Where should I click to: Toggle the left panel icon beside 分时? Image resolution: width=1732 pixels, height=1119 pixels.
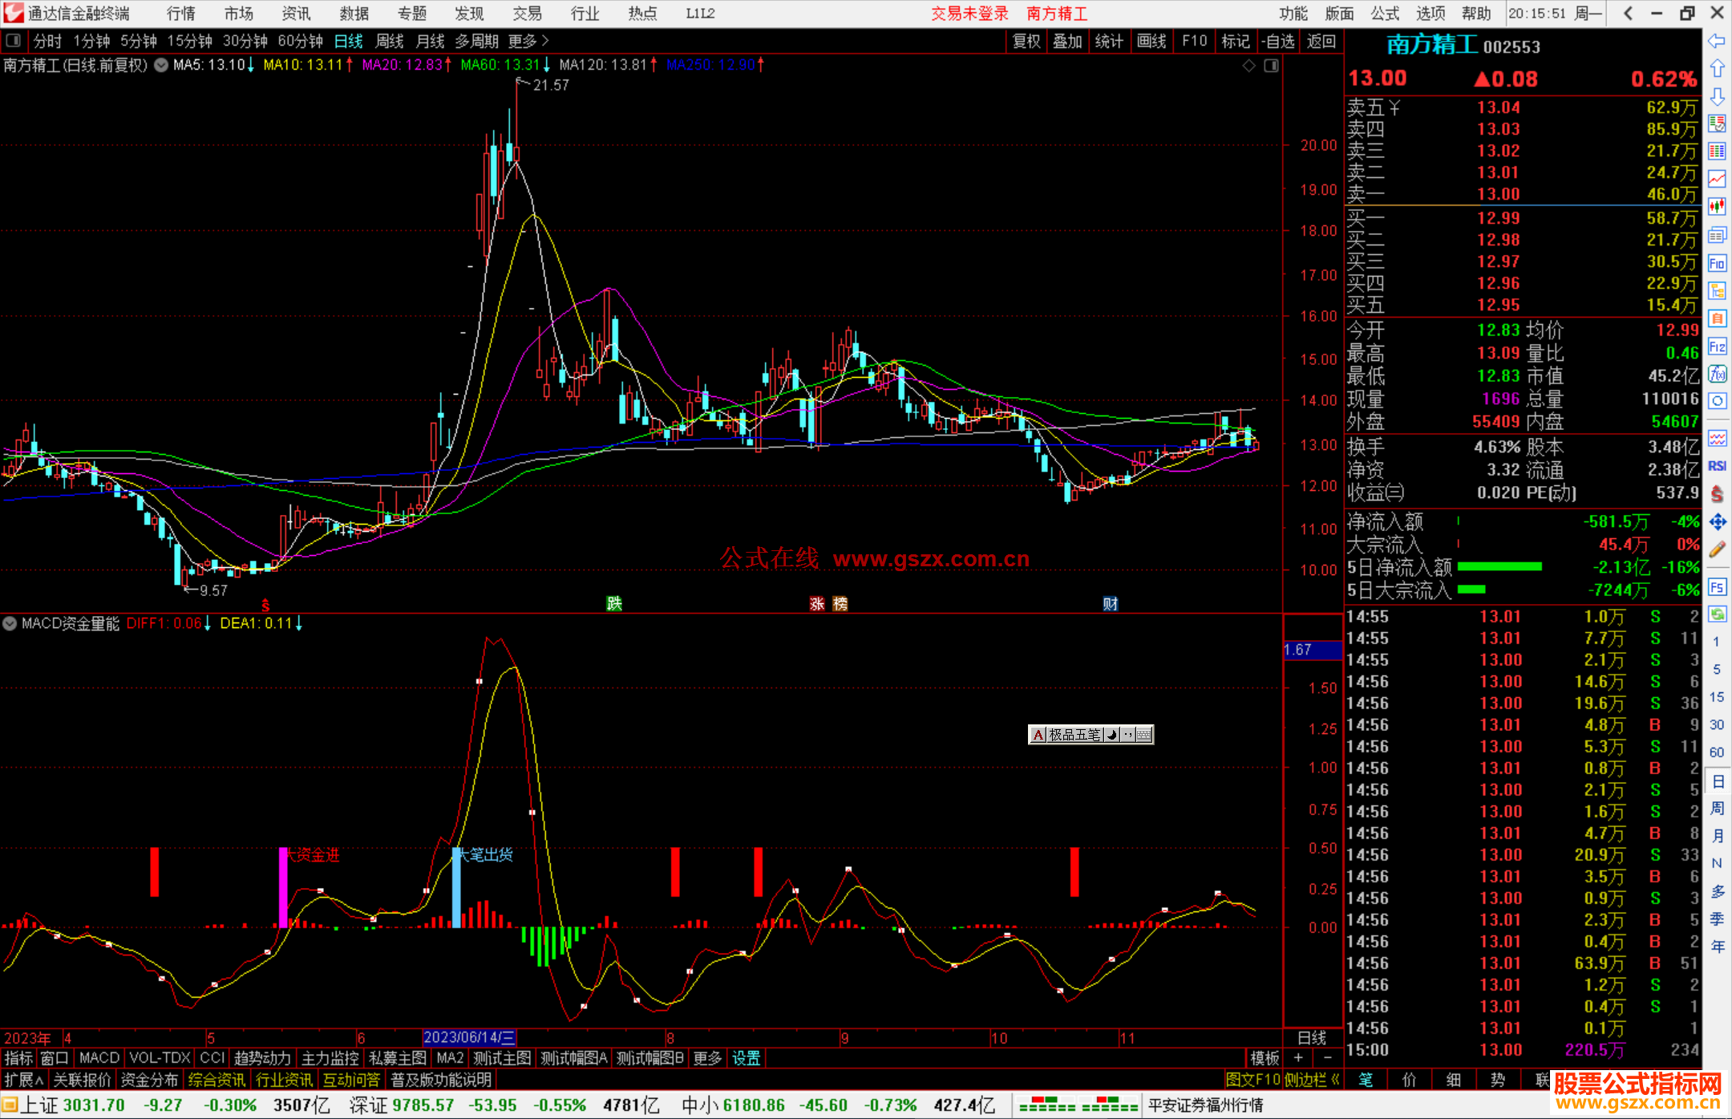pos(14,41)
